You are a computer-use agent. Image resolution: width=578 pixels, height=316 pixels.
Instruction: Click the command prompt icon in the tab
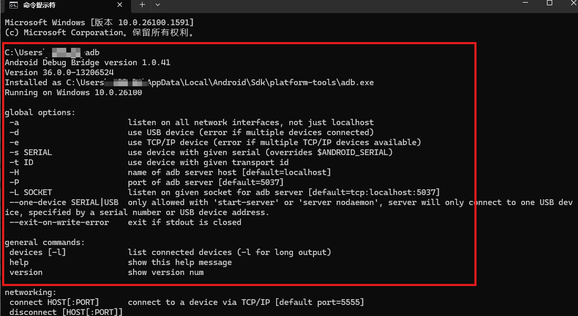coord(14,5)
